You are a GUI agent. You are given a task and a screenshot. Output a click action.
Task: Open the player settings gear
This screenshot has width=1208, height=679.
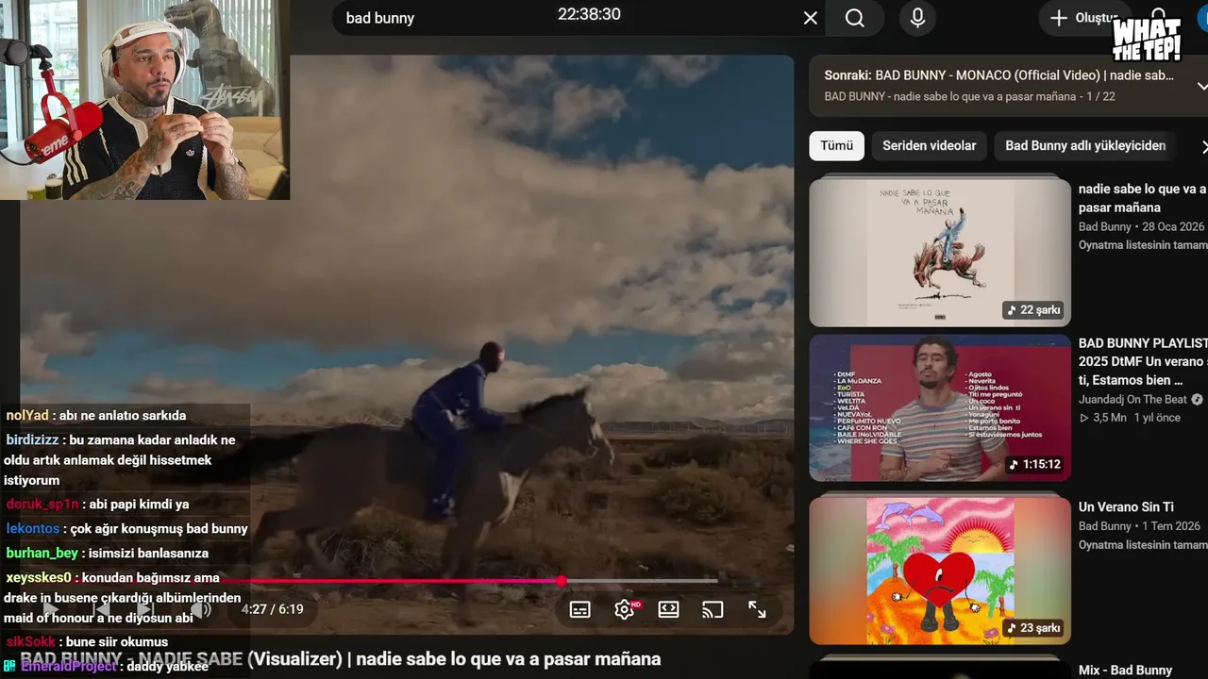tap(625, 609)
